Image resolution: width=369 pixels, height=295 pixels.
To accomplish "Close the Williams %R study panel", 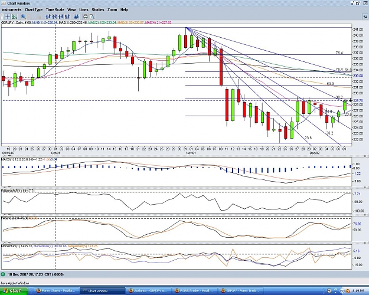I will (x=365, y=187).
